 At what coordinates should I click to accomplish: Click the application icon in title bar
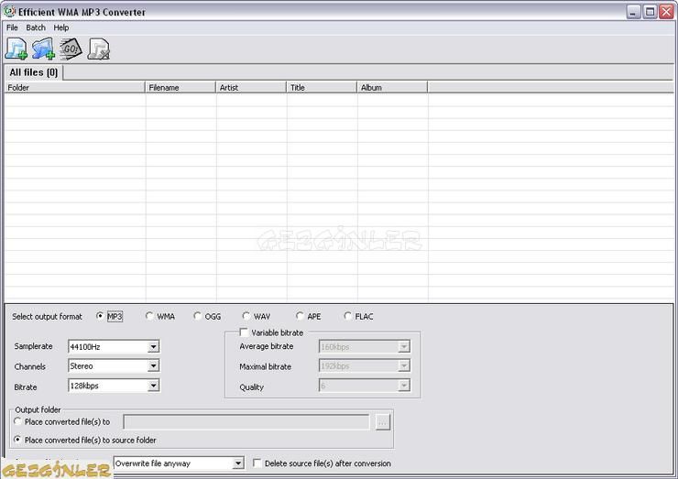point(9,12)
